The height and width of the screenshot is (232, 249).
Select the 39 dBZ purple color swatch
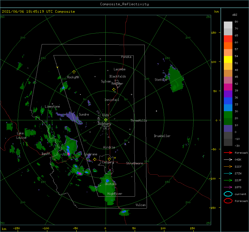[228, 94]
